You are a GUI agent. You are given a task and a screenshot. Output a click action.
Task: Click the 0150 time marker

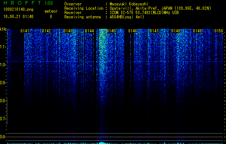pos(219,31)
